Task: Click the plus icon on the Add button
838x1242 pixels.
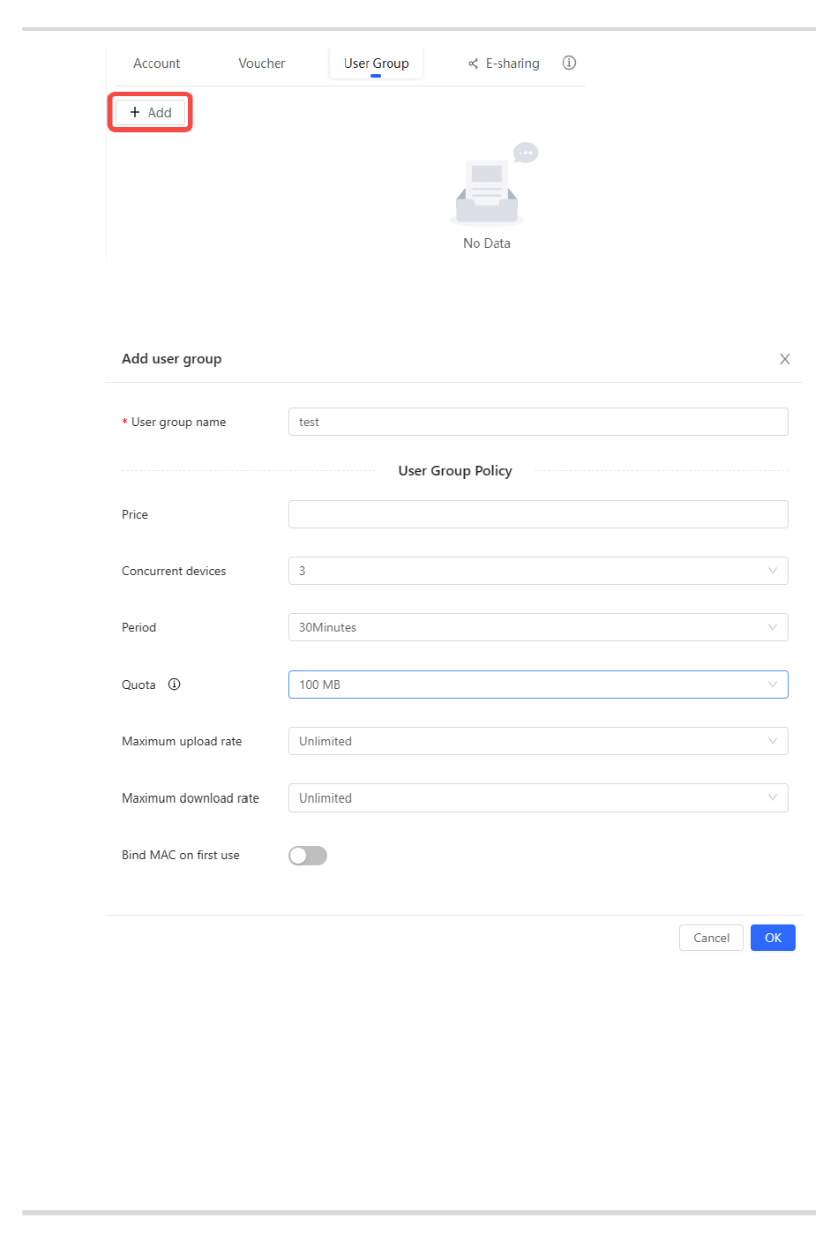Action: tap(135, 113)
